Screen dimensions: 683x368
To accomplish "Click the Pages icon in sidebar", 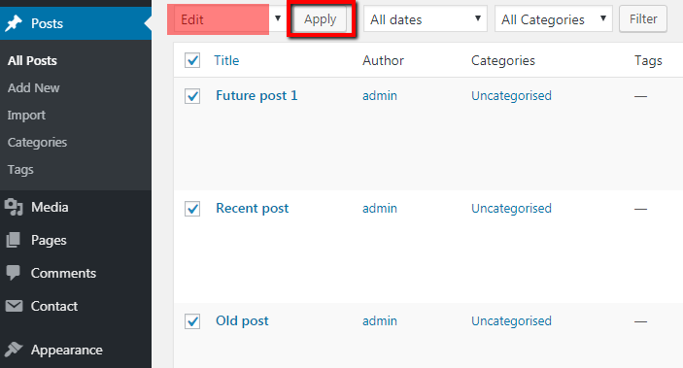I will coord(13,240).
